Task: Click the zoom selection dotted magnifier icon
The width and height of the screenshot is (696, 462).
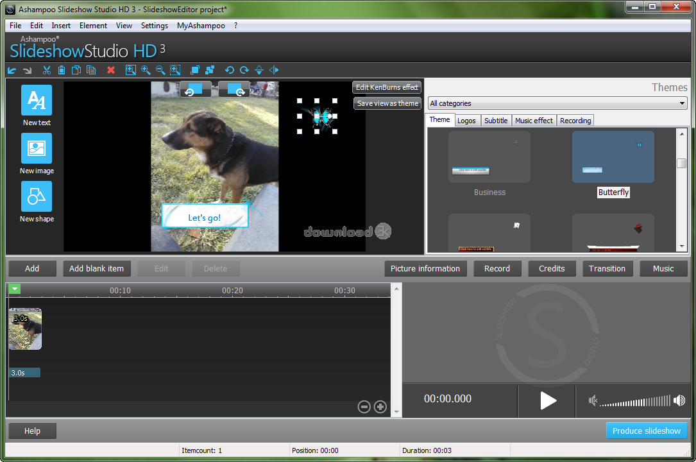Action: pyautogui.click(x=175, y=70)
